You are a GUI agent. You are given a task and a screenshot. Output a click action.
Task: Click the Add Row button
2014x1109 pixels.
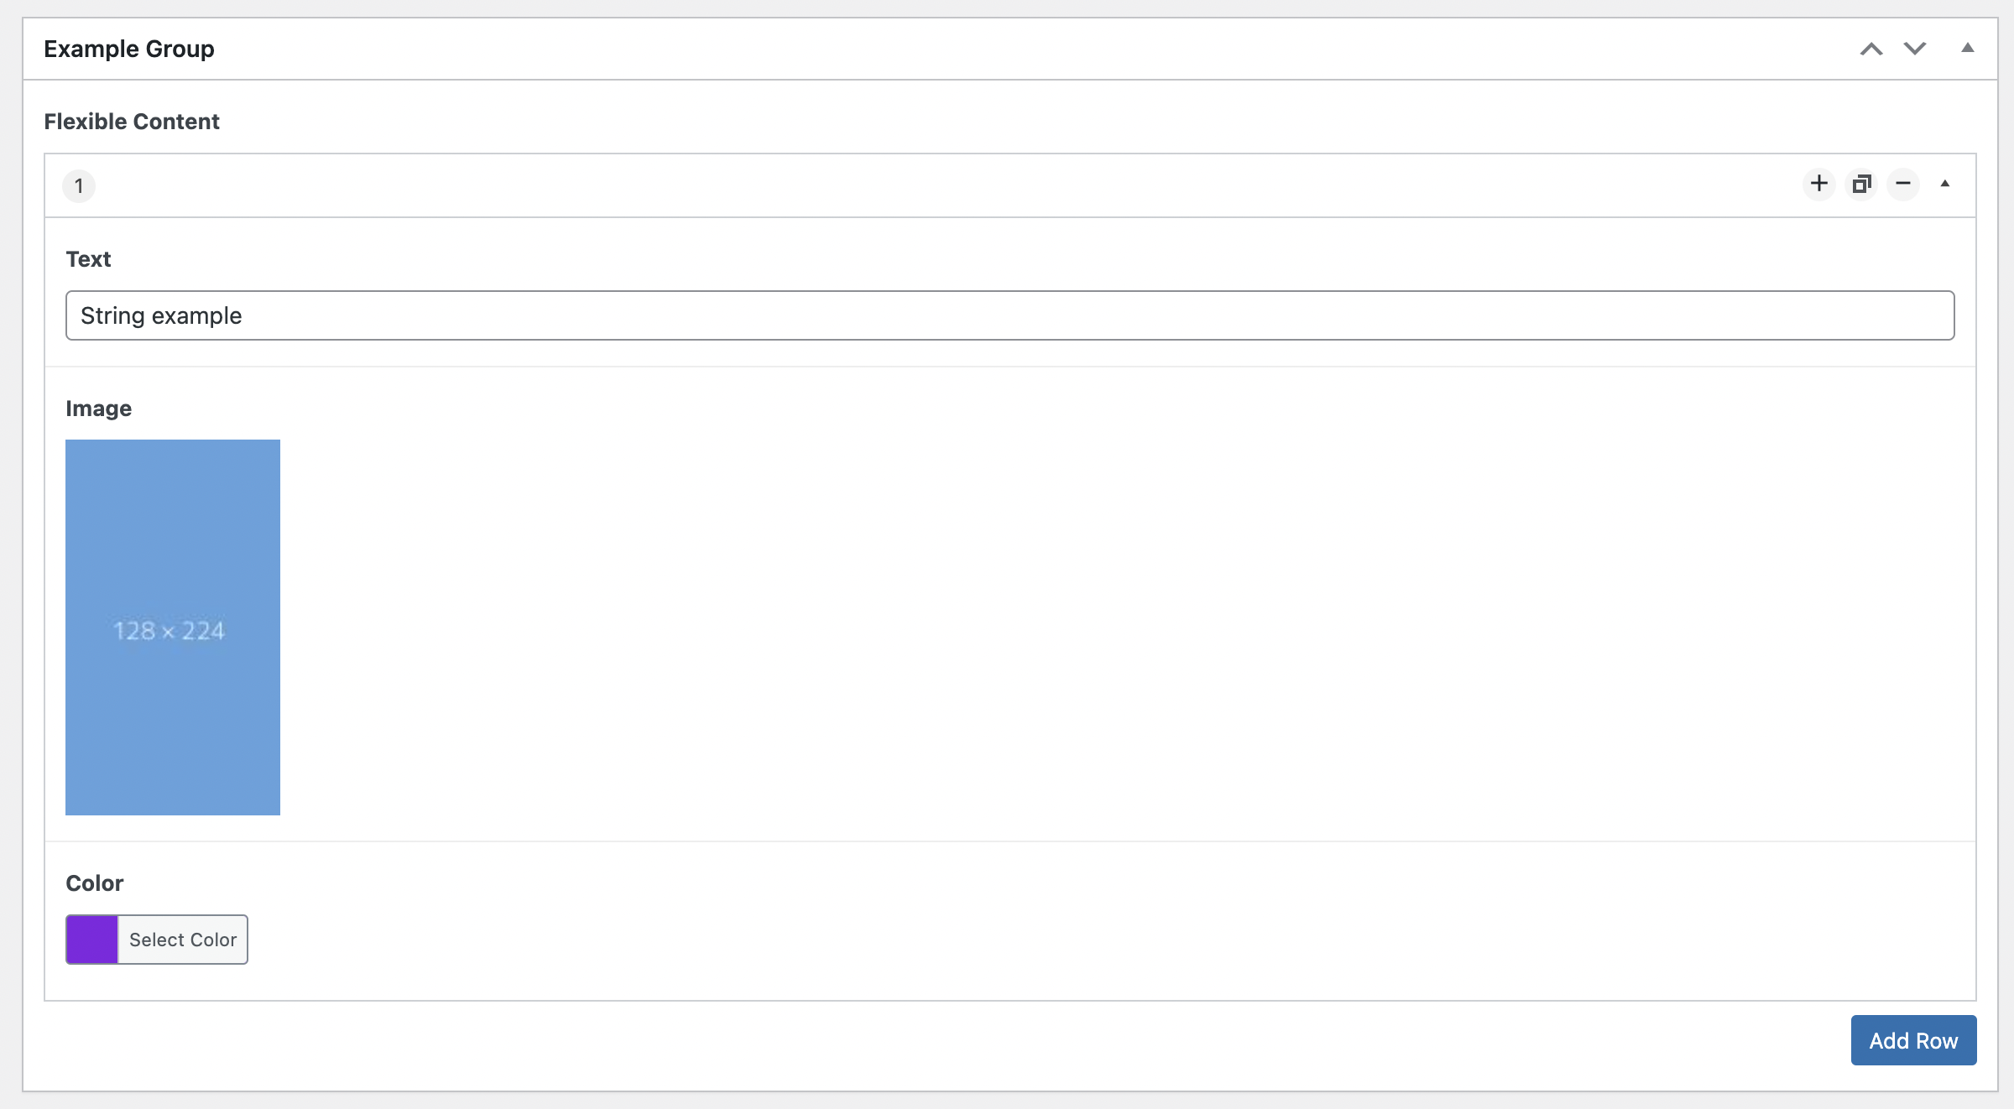tap(1913, 1040)
